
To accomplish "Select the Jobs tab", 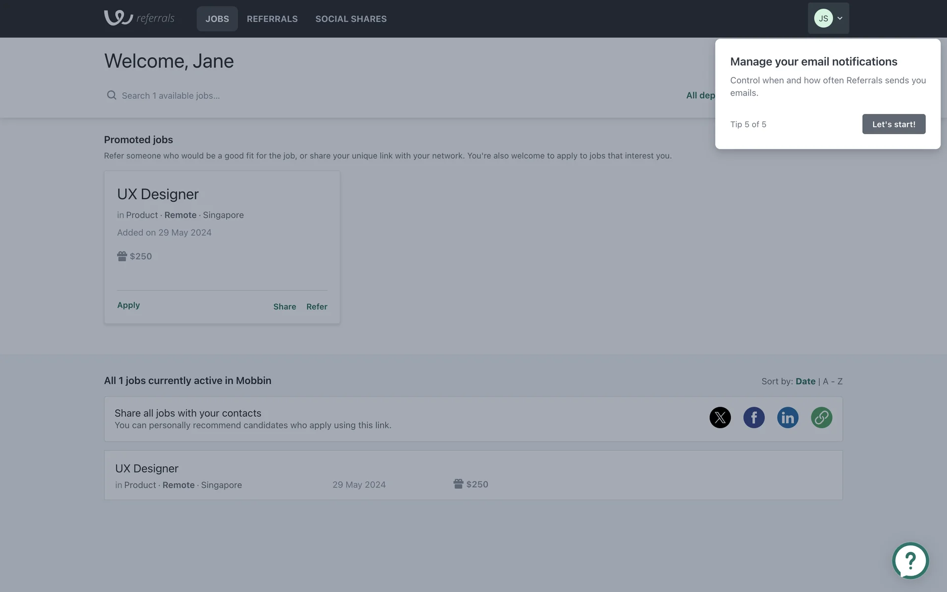I will pos(217,19).
